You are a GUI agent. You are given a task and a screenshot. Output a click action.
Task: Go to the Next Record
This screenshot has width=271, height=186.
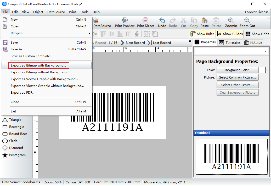pyautogui.click(x=133, y=43)
